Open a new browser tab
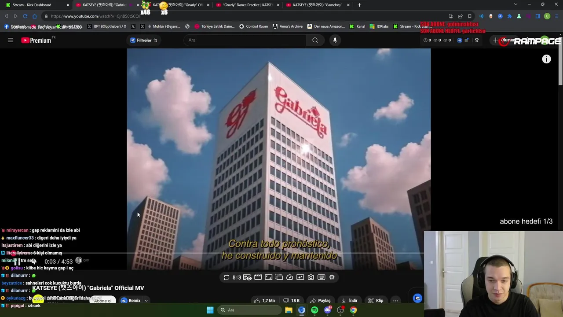The height and width of the screenshot is (317, 563). 359,5
